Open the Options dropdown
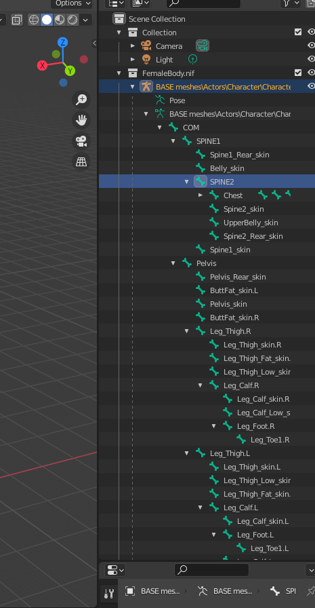 72,3
